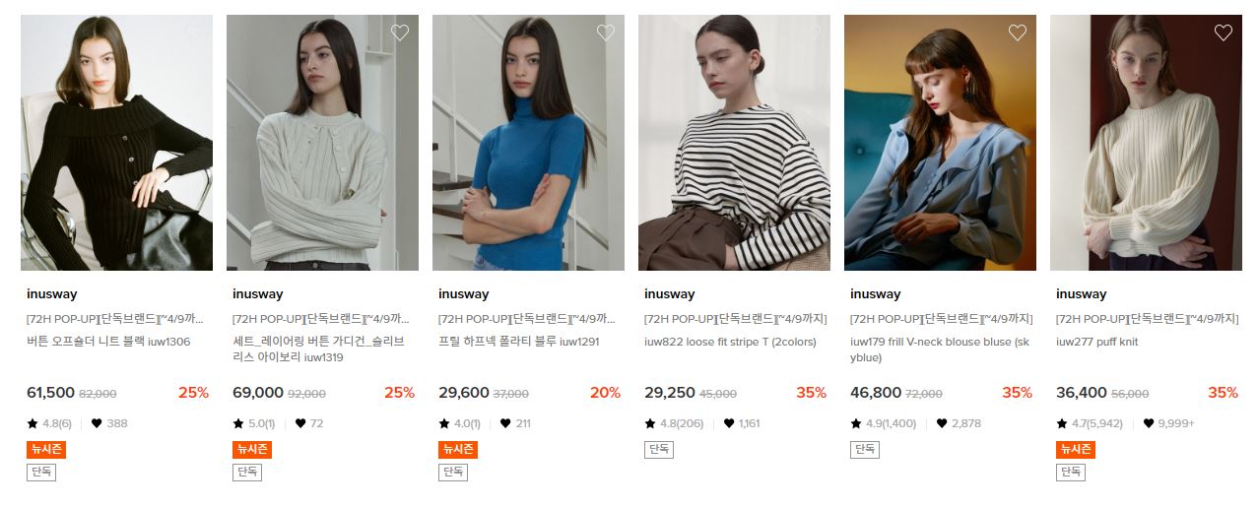Toggle wishlist heart on stripe tee image
This screenshot has height=507, width=1258.
pyautogui.click(x=812, y=32)
